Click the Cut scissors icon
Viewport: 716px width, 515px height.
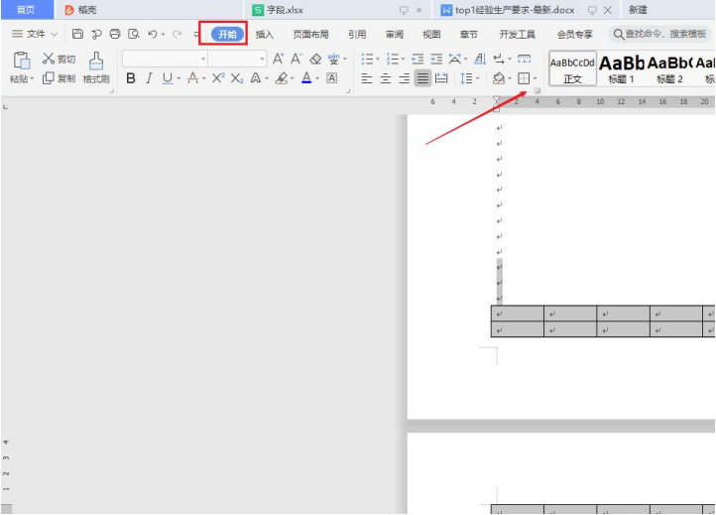click(49, 60)
